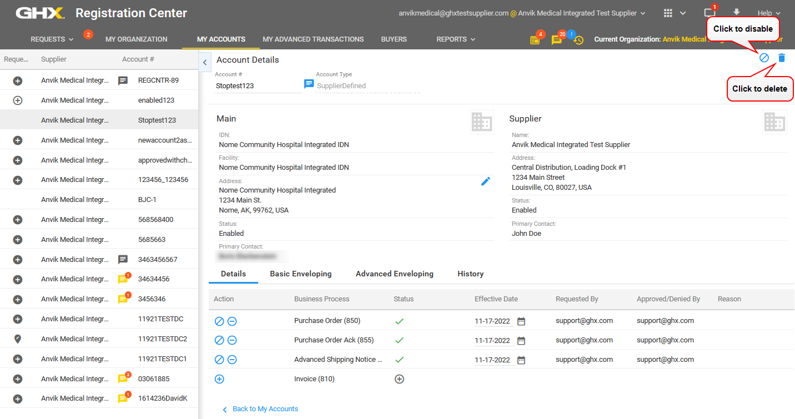The image size is (795, 419).
Task: Open message icon for account 03061885
Action: (123, 379)
